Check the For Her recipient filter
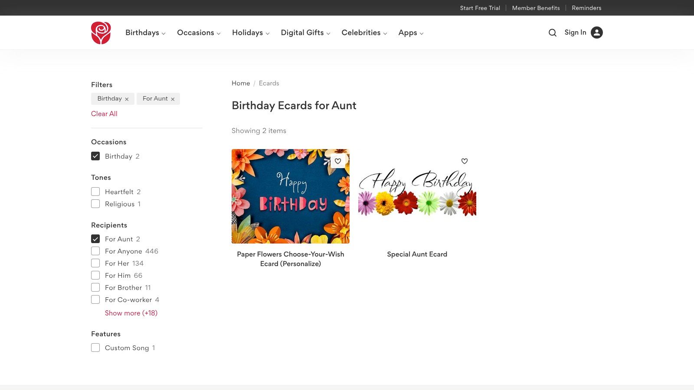The width and height of the screenshot is (694, 390). 95,263
